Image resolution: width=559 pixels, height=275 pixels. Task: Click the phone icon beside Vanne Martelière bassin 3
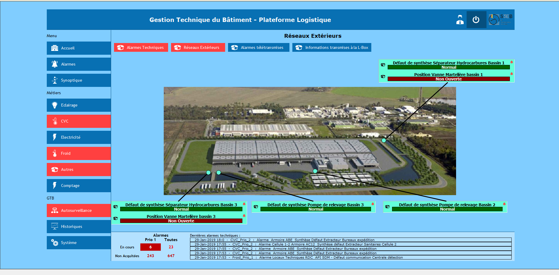115,219
